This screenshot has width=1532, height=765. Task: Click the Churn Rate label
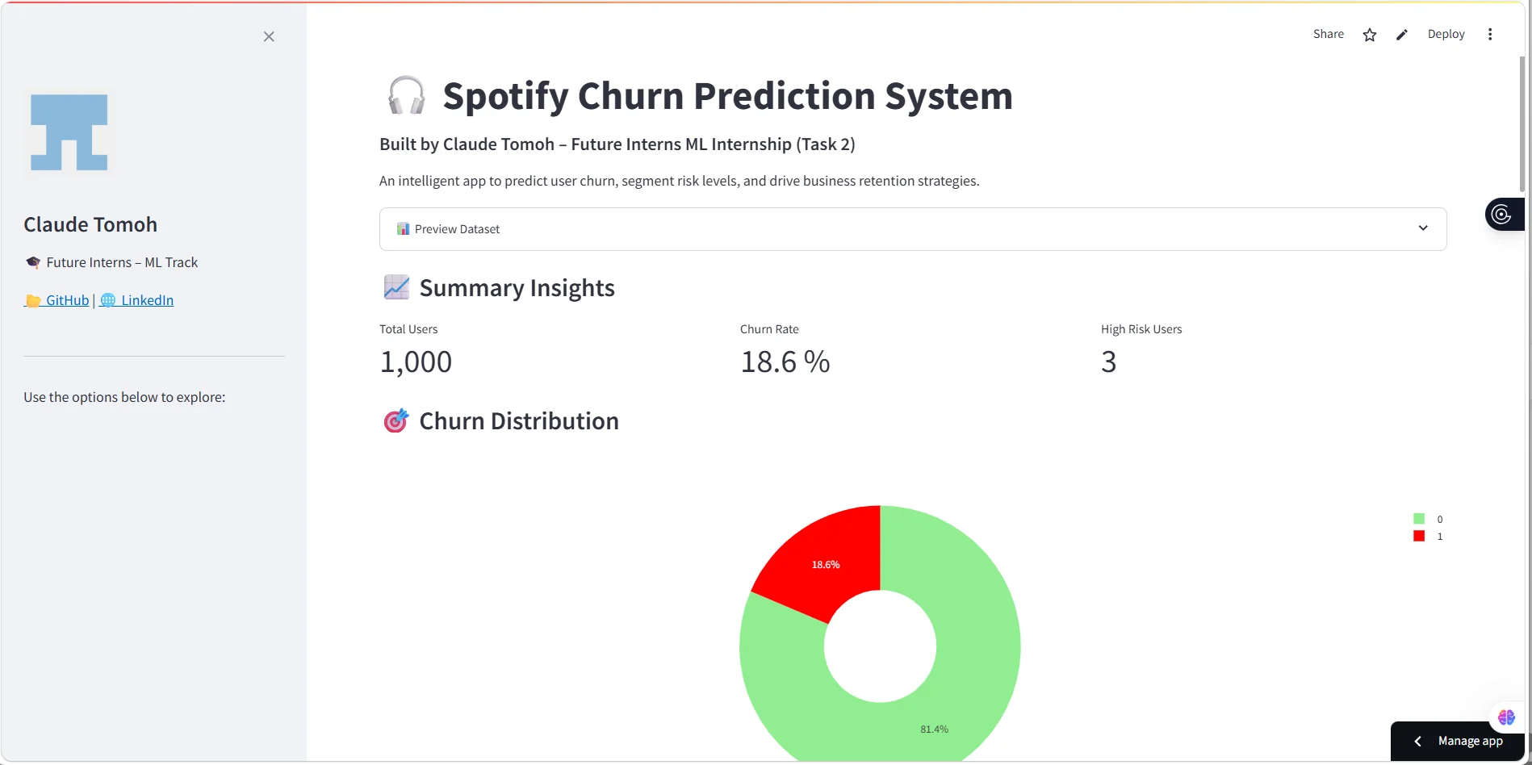[769, 329]
